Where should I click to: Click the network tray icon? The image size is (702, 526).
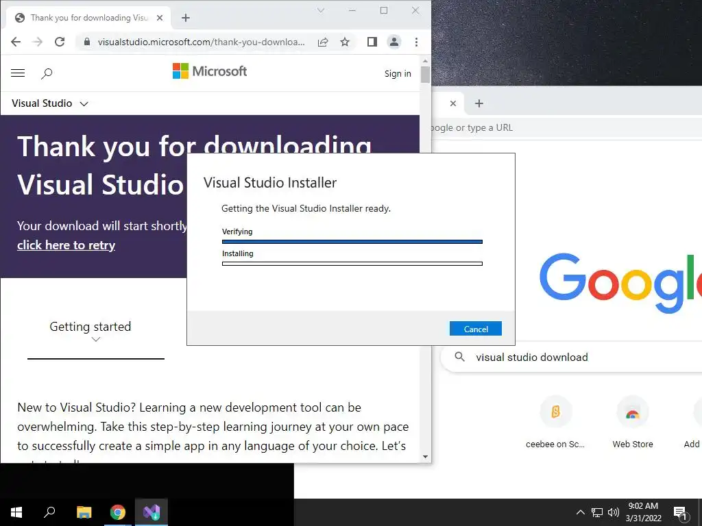597,512
